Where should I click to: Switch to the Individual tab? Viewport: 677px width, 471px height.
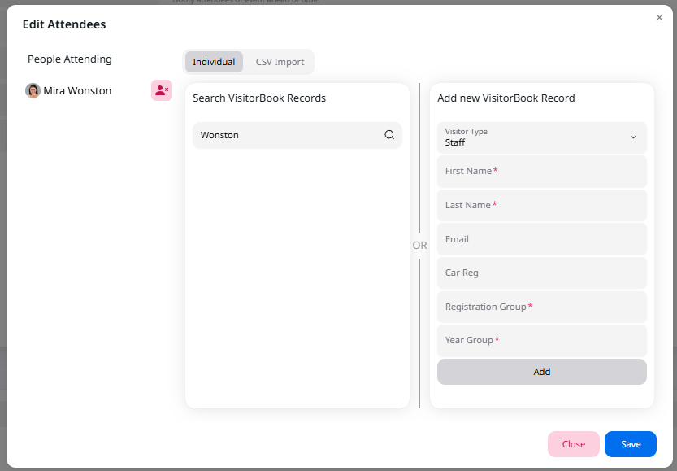[214, 62]
